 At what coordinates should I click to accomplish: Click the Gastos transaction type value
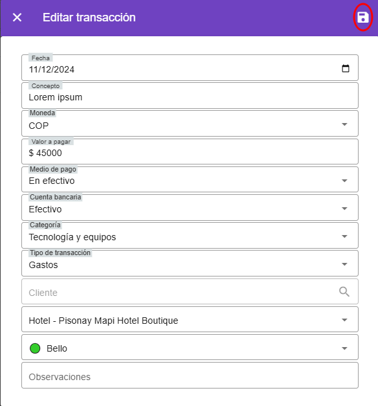point(43,265)
